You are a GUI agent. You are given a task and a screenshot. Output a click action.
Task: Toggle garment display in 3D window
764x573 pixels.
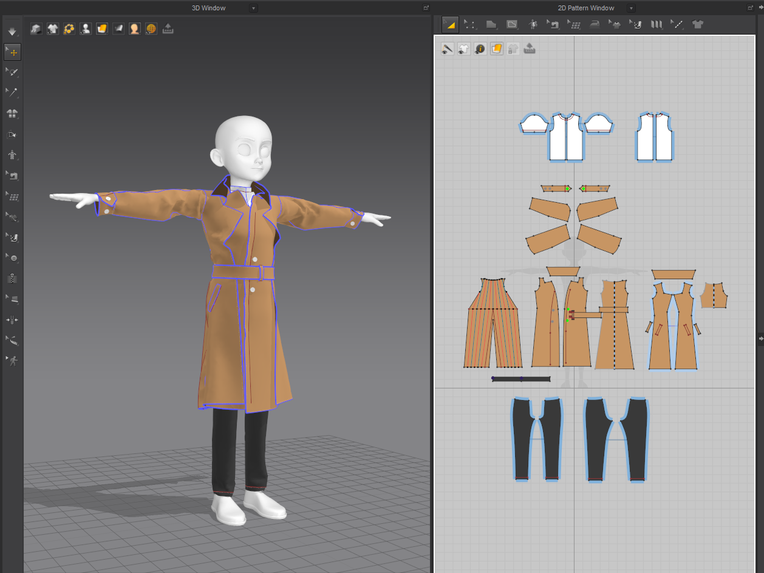53,29
